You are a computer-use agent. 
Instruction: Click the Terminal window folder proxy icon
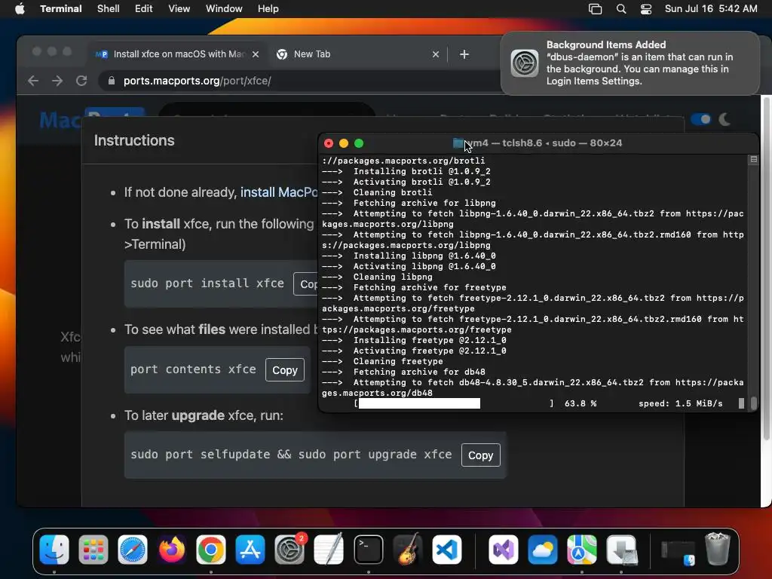[458, 143]
